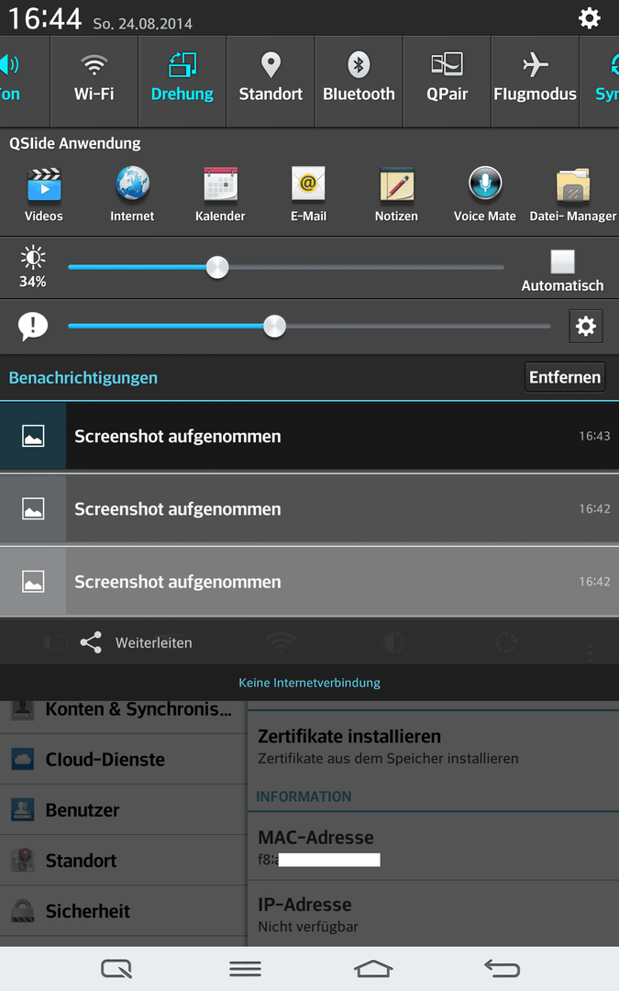Tap the Home navigation button
619x991 pixels.
pyautogui.click(x=373, y=968)
